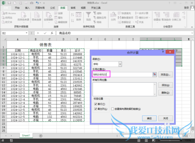Click the Close (关闭) button in dialog

point(165,118)
